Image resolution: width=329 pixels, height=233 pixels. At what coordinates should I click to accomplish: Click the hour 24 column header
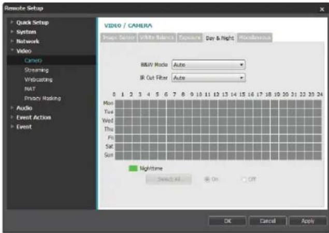pyautogui.click(x=320, y=94)
